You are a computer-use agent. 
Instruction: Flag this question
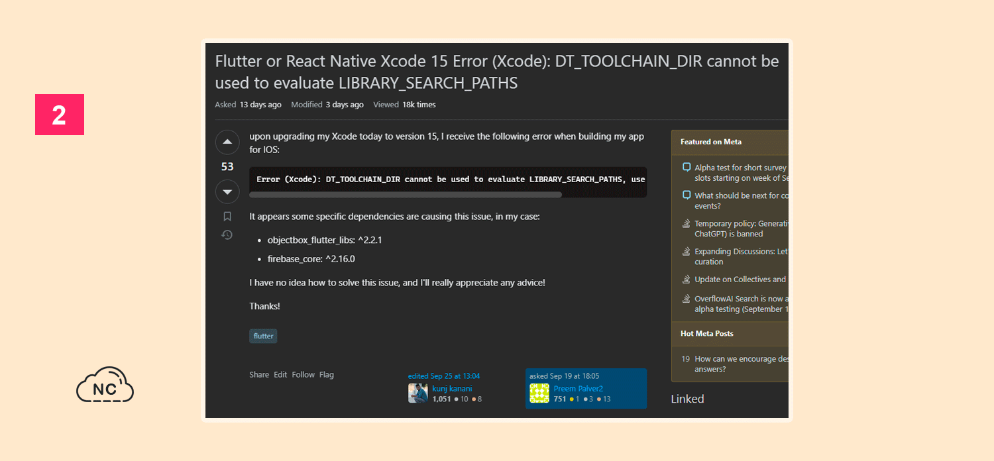327,375
